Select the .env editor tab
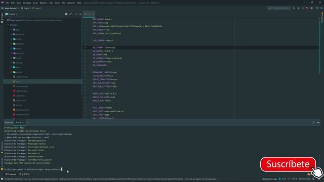This screenshot has width=324, height=182. 89,14
